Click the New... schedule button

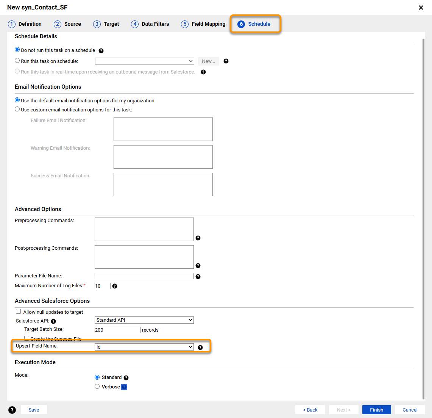tap(209, 61)
